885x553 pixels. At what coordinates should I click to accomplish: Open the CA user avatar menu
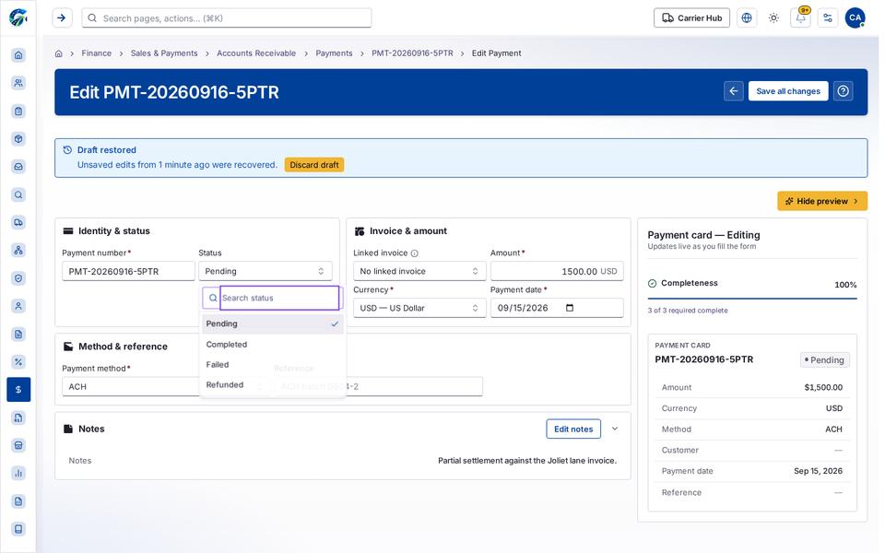[855, 18]
